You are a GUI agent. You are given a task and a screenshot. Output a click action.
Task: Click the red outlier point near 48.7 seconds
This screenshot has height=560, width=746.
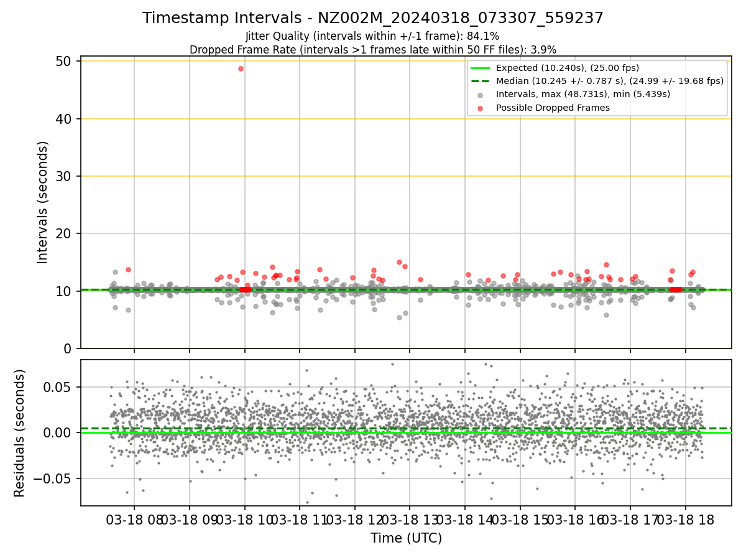coord(241,68)
